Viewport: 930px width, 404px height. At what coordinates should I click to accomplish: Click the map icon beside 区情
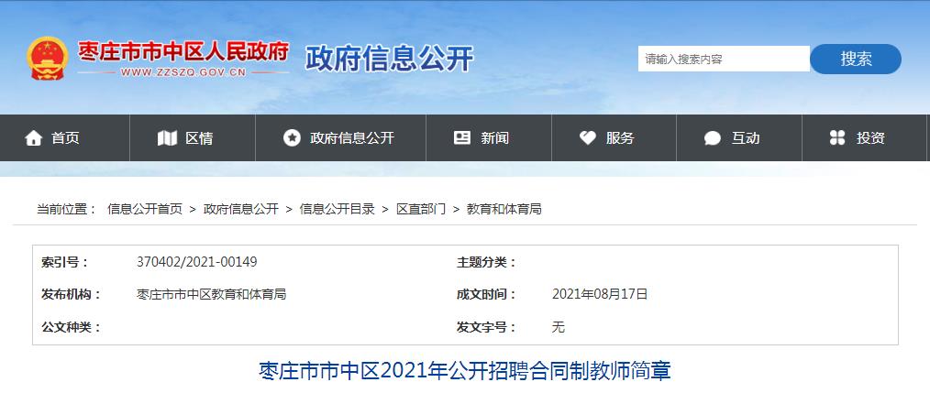tap(167, 138)
